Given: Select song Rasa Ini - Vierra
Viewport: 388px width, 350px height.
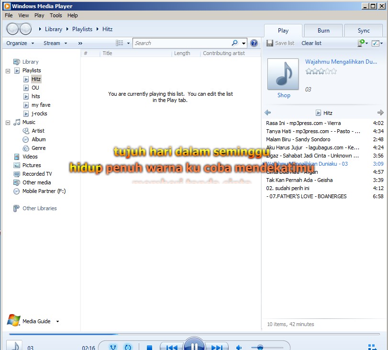Looking at the screenshot, I should (325, 123).
